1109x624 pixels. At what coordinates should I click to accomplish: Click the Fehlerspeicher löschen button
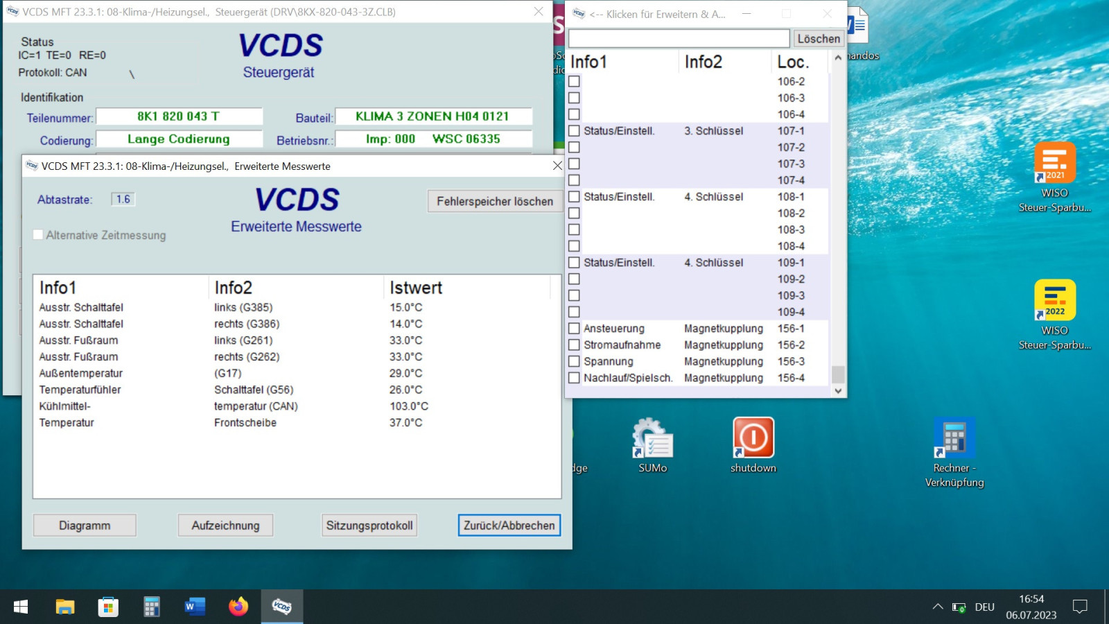[494, 201]
